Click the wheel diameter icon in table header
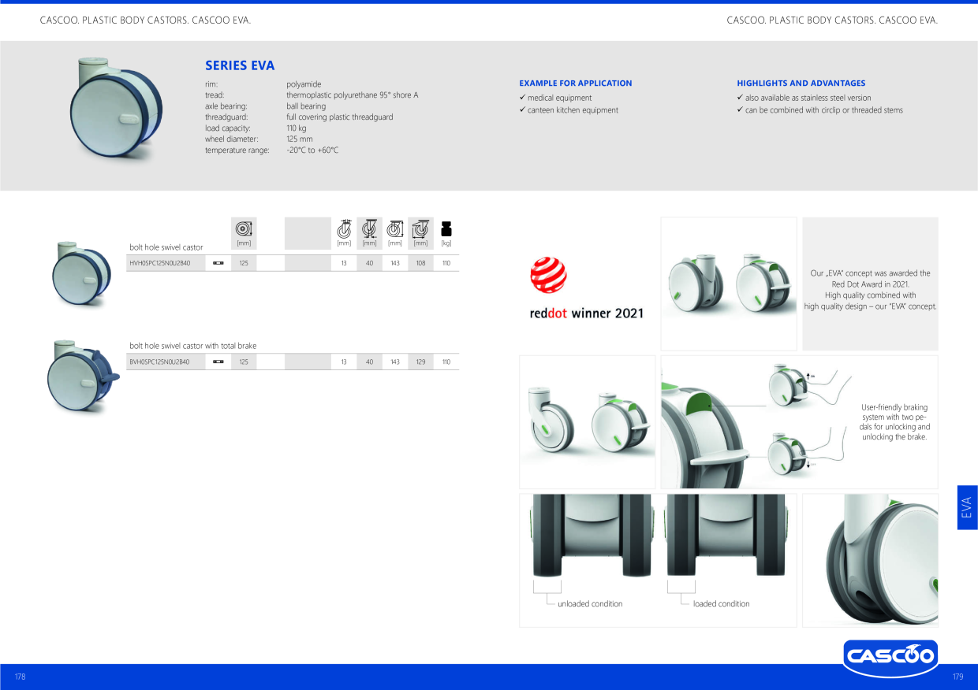The width and height of the screenshot is (978, 690). coord(244,228)
